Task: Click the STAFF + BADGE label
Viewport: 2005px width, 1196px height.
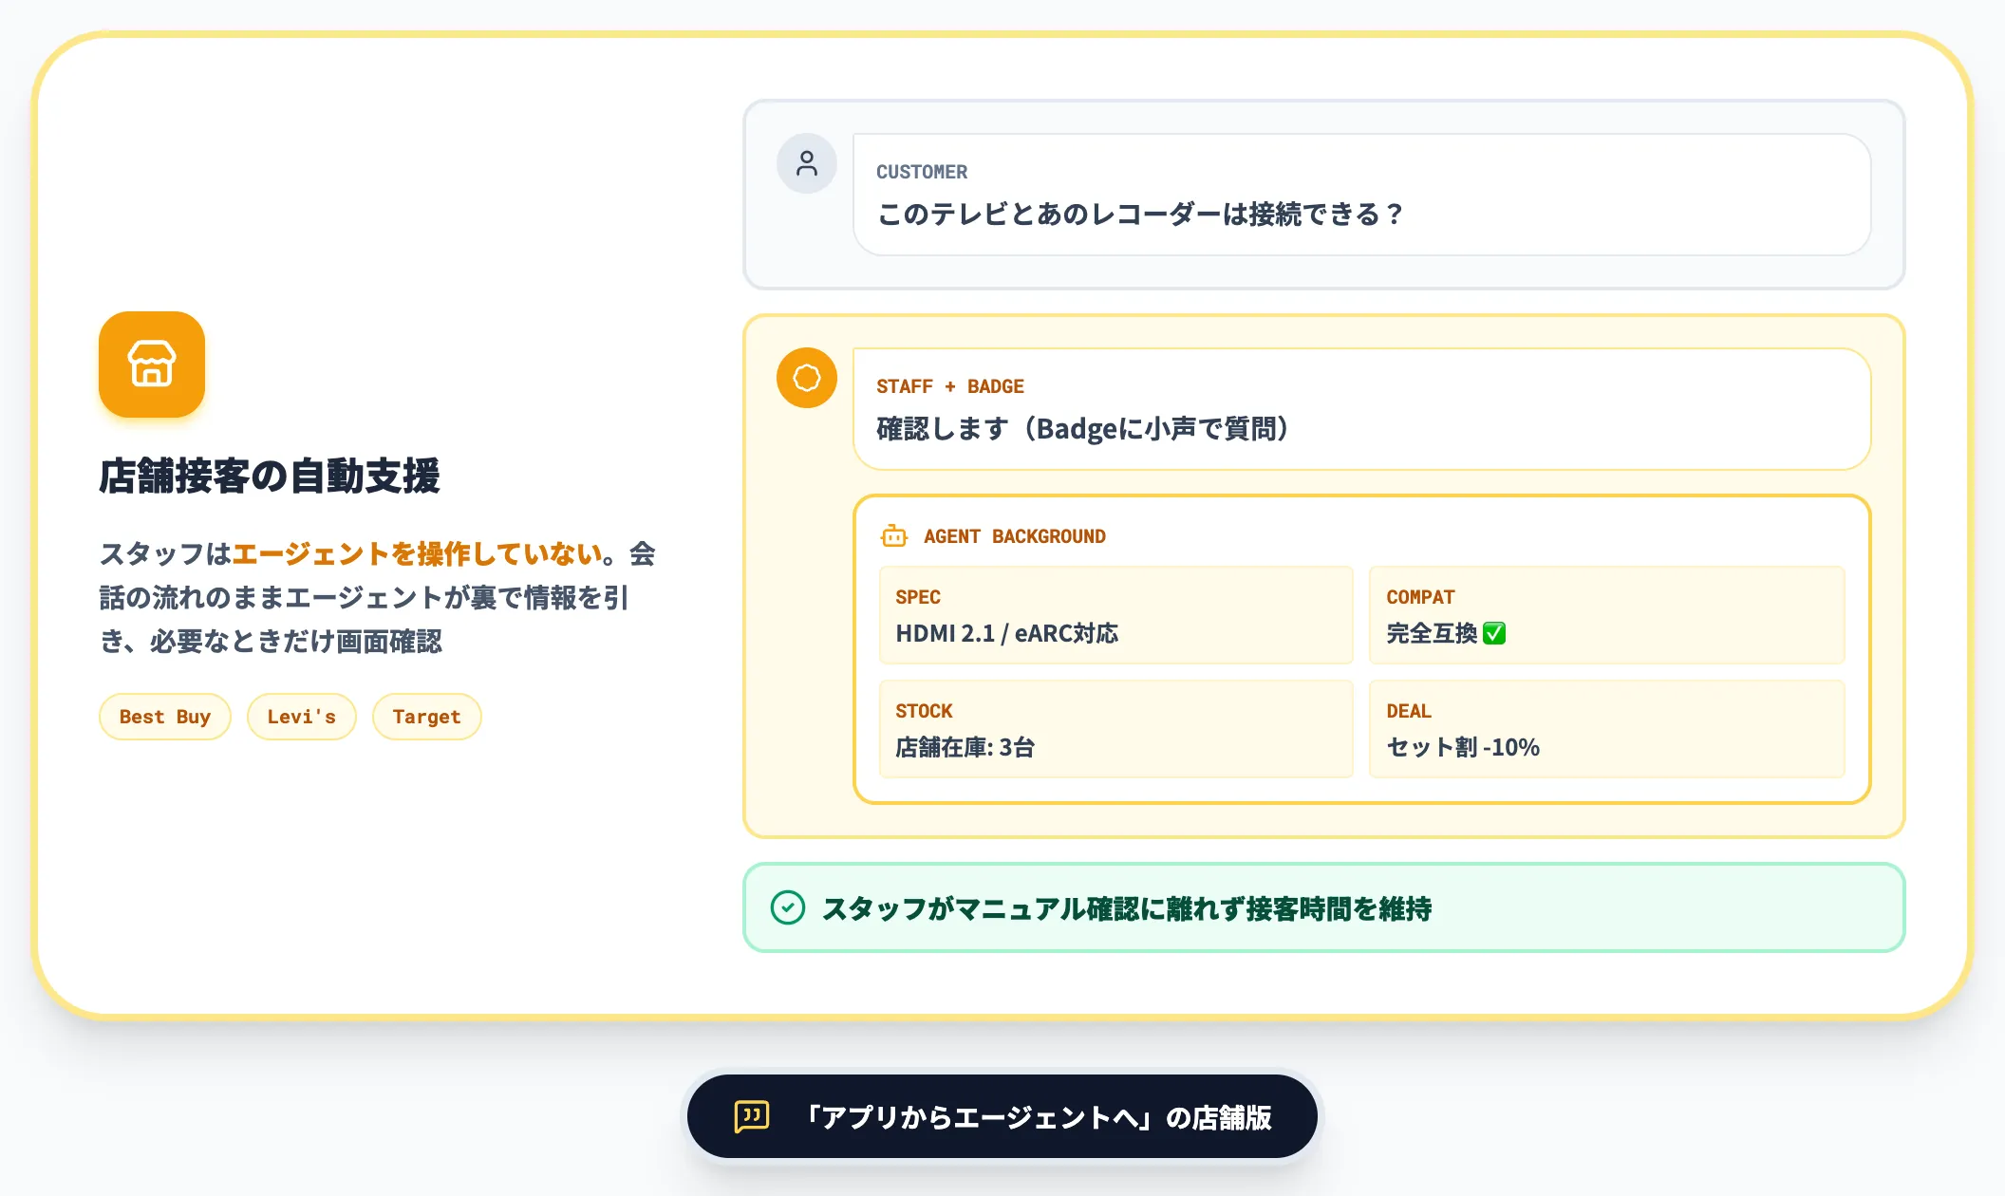Action: pyautogui.click(x=950, y=386)
